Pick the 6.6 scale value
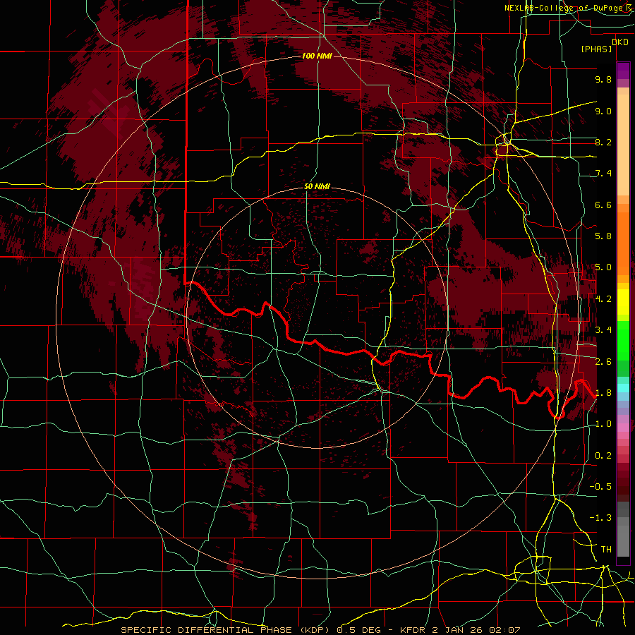The width and height of the screenshot is (635, 635). [603, 205]
